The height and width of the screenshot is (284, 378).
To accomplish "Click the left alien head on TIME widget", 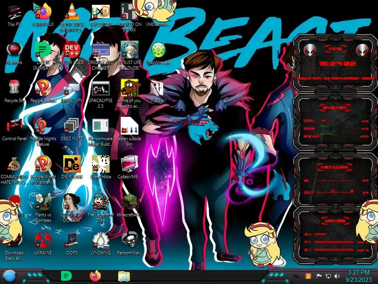I will click(x=310, y=50).
